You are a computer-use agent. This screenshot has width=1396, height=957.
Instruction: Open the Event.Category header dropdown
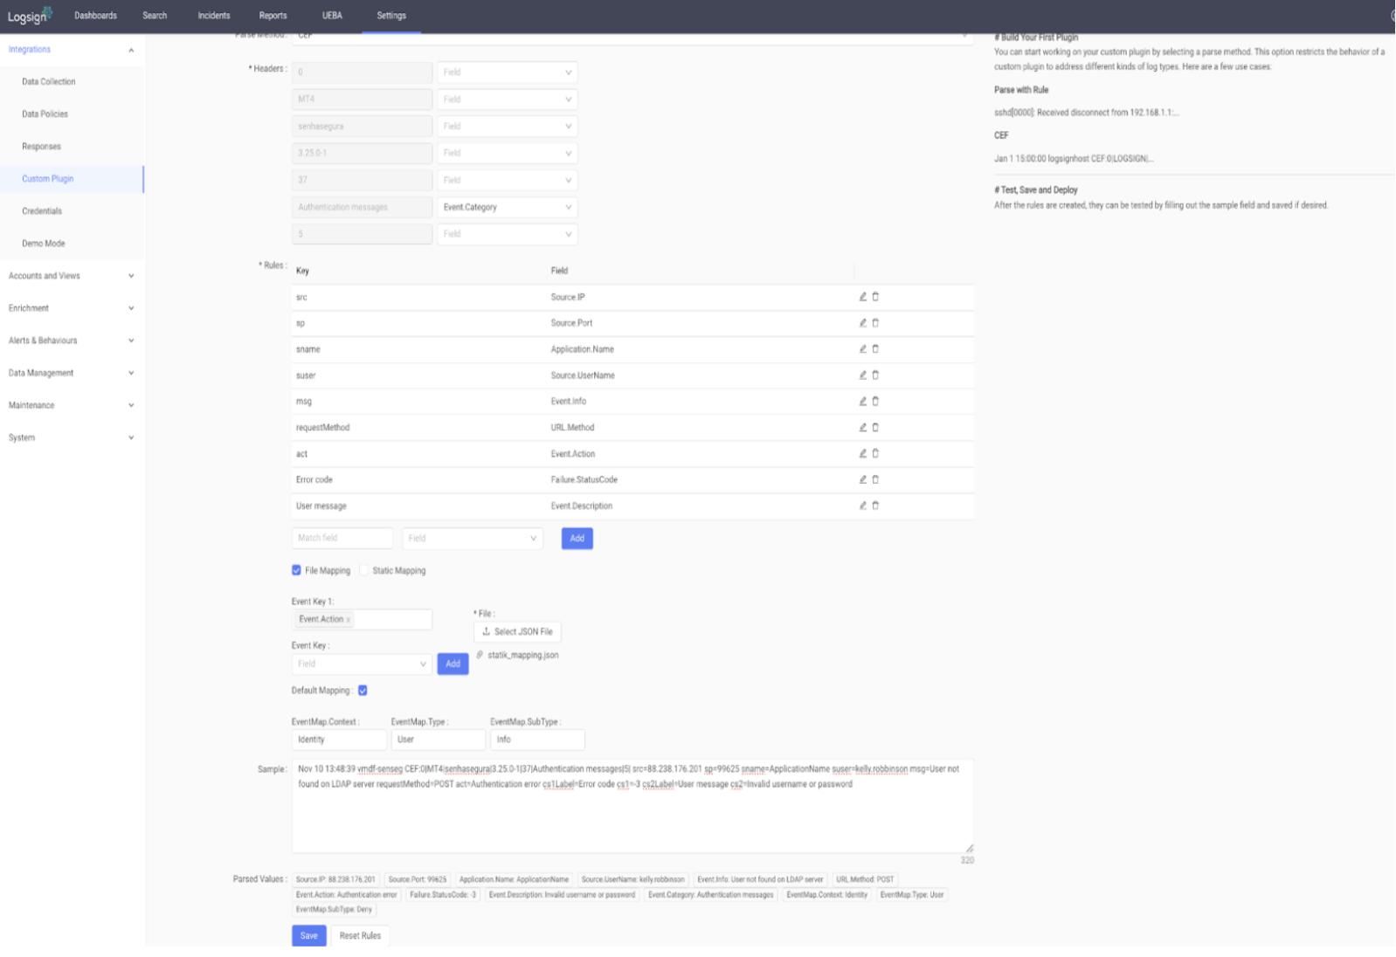click(x=507, y=207)
